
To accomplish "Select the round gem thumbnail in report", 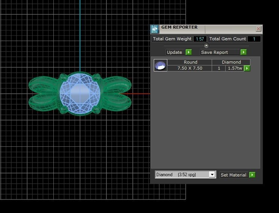I will tap(161, 65).
